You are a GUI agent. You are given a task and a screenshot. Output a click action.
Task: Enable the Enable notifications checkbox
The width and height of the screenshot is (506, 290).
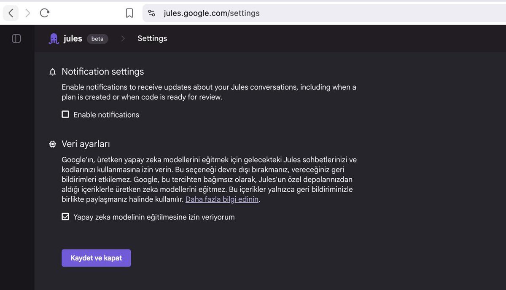tap(65, 114)
